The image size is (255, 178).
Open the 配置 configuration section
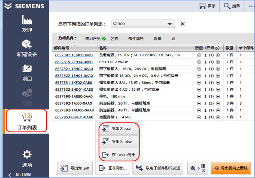(x=27, y=97)
